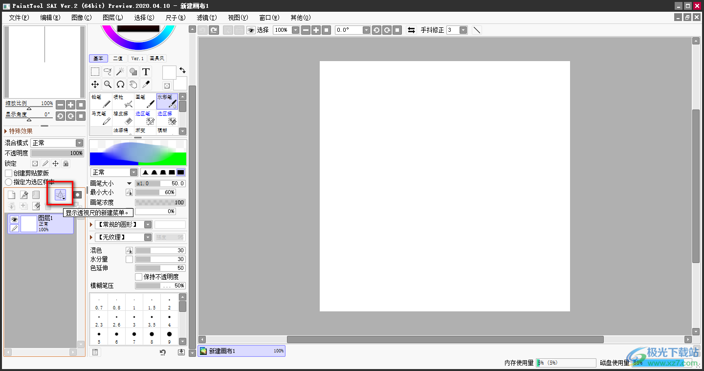Reset navigator zoom with square button
Screen dimensions: 704x371
pyautogui.click(x=81, y=105)
